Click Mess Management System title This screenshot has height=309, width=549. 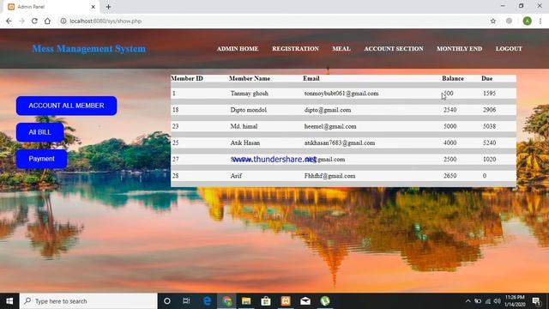[89, 49]
